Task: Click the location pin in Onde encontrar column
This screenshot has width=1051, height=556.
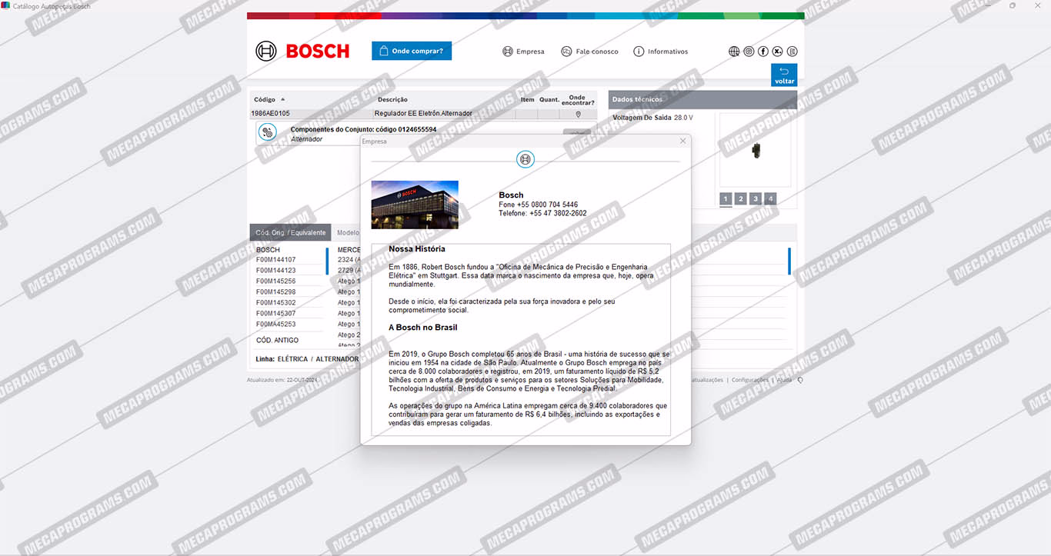Action: point(578,114)
